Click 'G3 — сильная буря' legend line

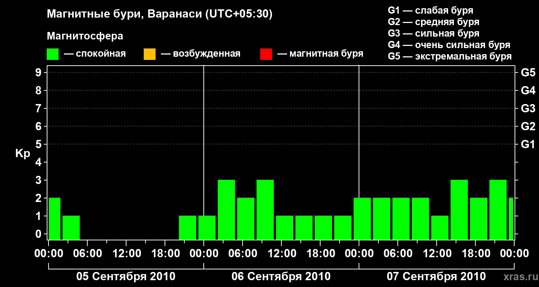pyautogui.click(x=433, y=33)
